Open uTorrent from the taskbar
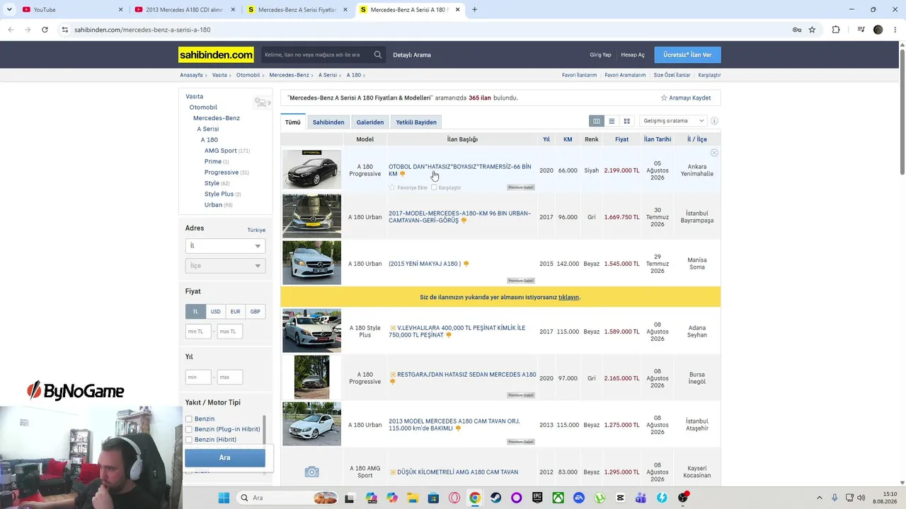Image resolution: width=906 pixels, height=509 pixels. (600, 498)
